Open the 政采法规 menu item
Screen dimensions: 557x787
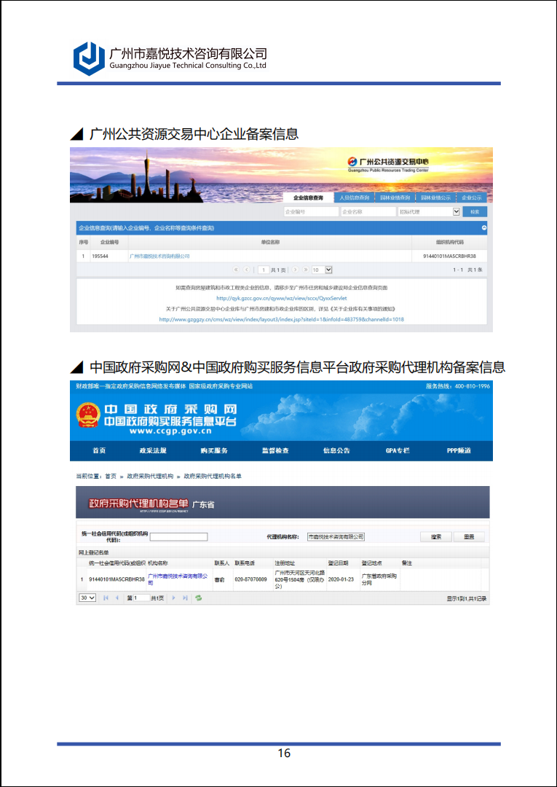pos(153,451)
